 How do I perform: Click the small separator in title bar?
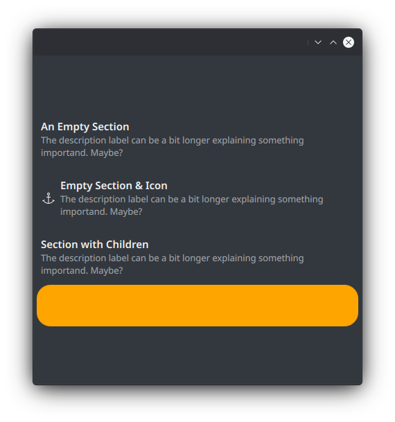click(x=308, y=42)
